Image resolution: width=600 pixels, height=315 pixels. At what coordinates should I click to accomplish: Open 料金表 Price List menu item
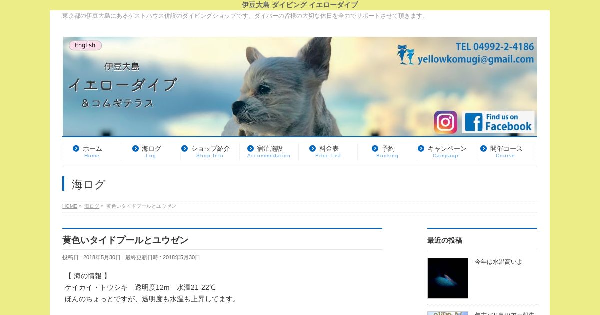328,152
